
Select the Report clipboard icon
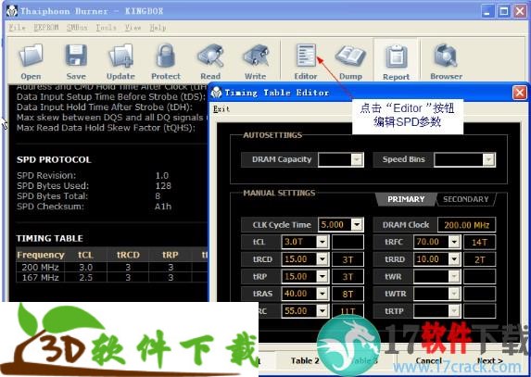coord(397,57)
